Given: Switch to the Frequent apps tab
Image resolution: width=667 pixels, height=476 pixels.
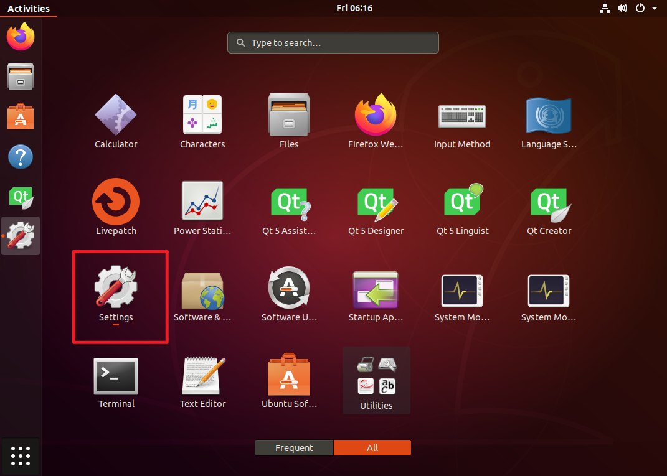Looking at the screenshot, I should point(294,447).
